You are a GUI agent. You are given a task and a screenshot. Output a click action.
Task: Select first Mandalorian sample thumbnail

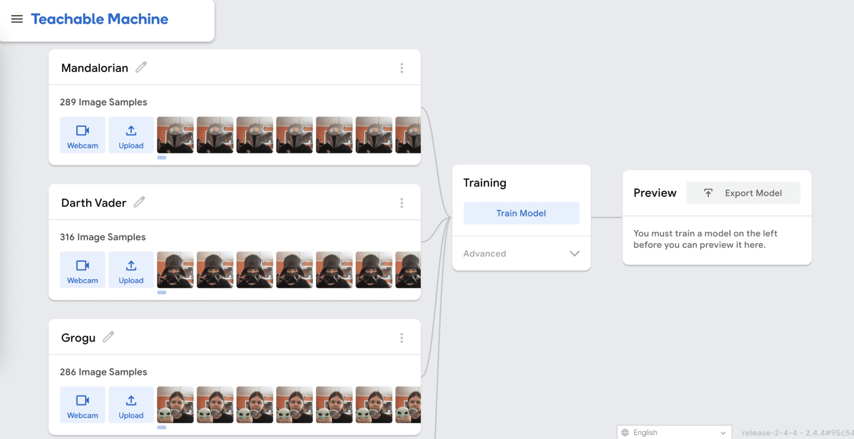(175, 135)
